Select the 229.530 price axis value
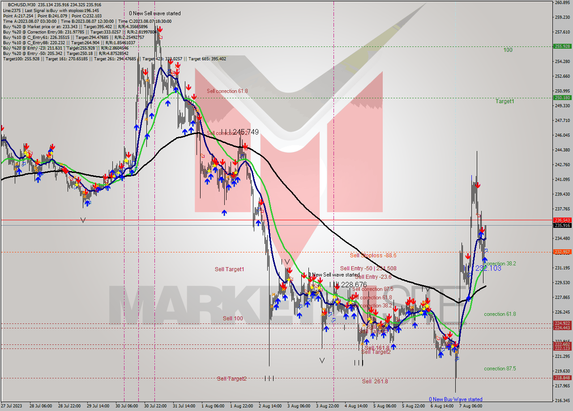The image size is (573, 411). (x=562, y=282)
